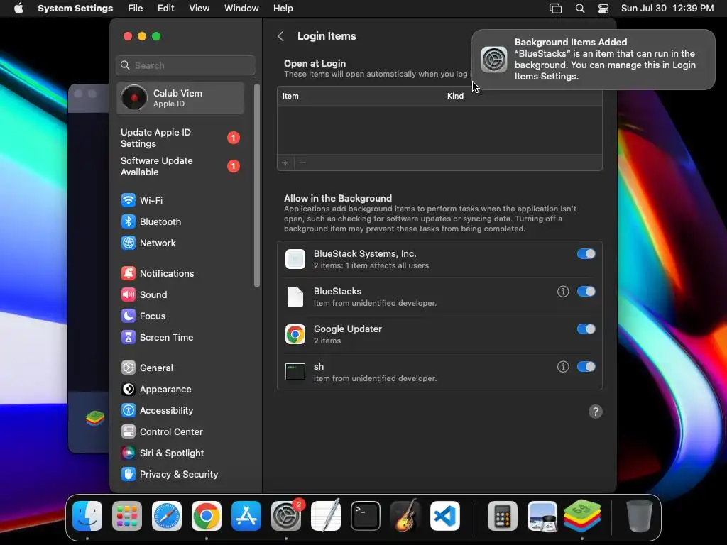
Task: Open the View menu
Action: pyautogui.click(x=199, y=9)
